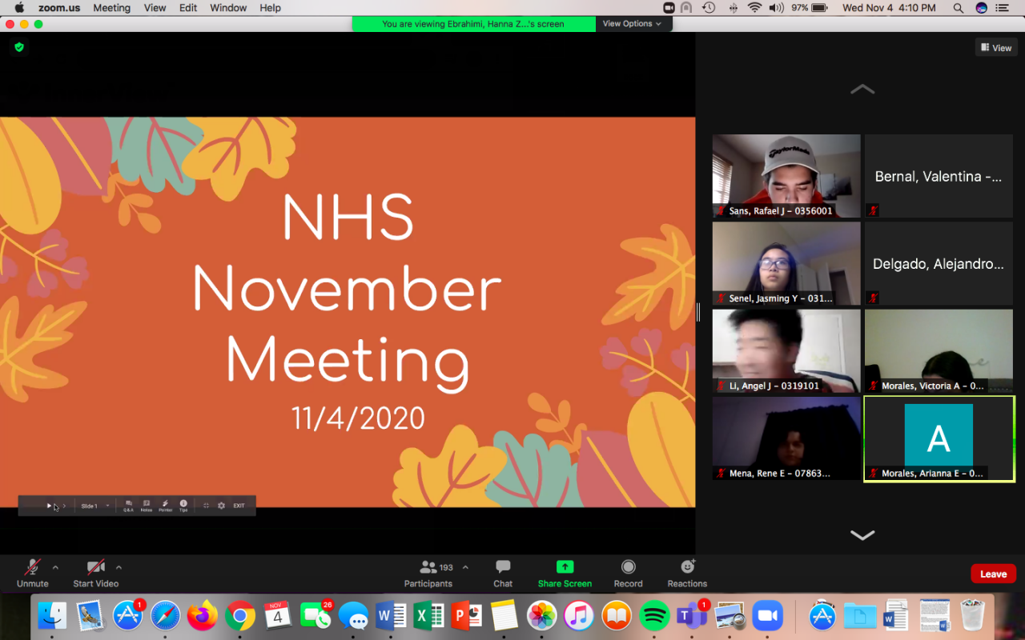Select Morales, Arianna E avatar tile

[x=939, y=438]
